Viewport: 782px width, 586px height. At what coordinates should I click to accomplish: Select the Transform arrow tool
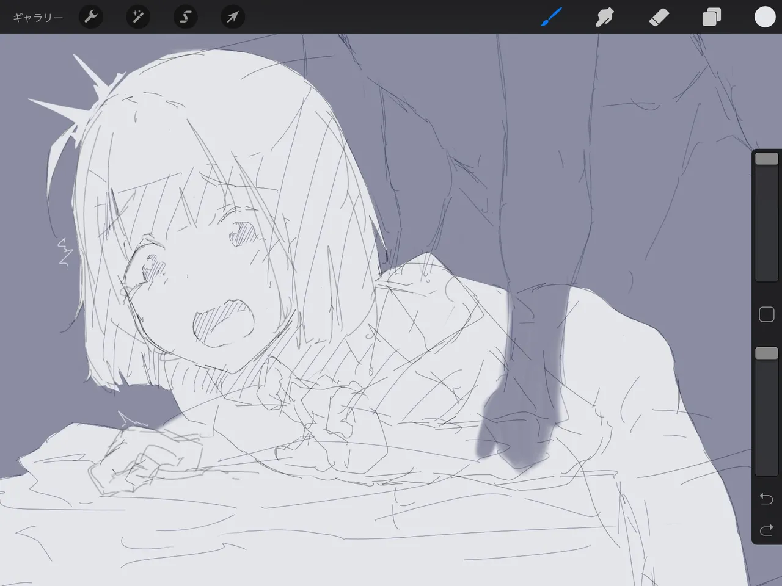pos(232,17)
